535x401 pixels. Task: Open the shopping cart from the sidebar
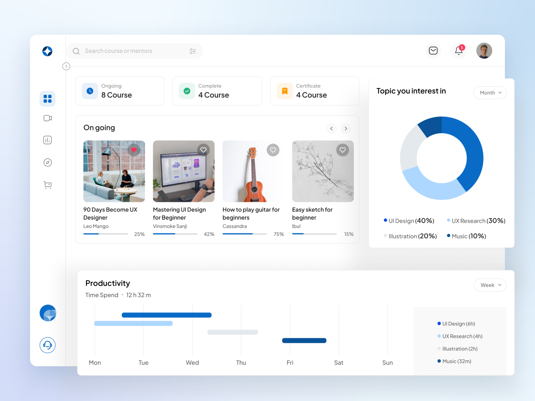47,185
